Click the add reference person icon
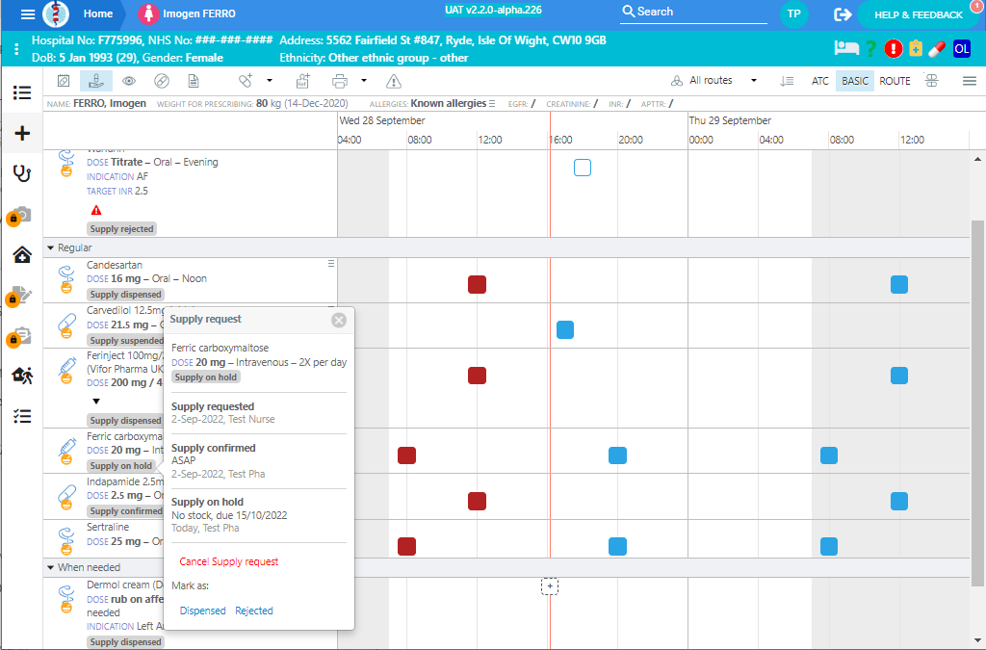Image resolution: width=986 pixels, height=650 pixels. pyautogui.click(x=303, y=81)
